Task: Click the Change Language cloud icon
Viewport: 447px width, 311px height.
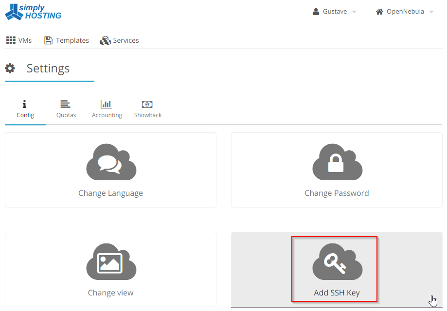Action: (x=111, y=162)
